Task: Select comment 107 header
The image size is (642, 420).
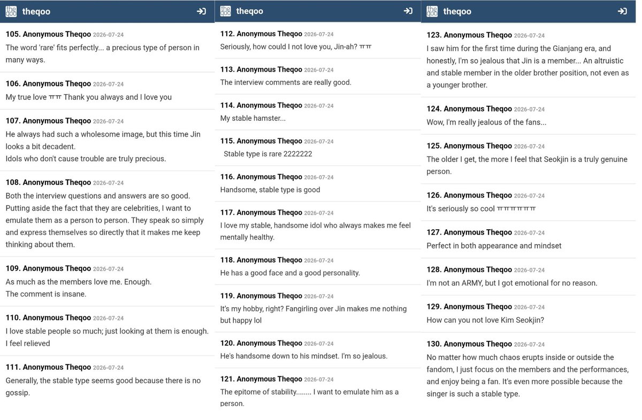Action: 65,121
